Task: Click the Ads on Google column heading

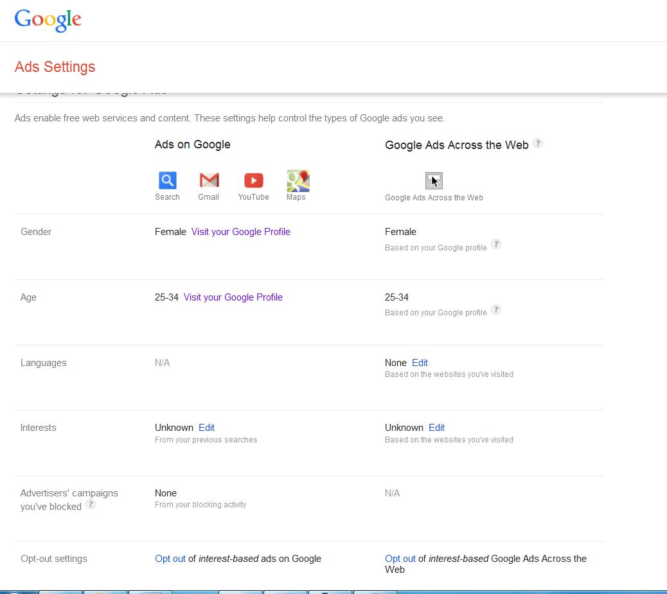Action: 192,144
